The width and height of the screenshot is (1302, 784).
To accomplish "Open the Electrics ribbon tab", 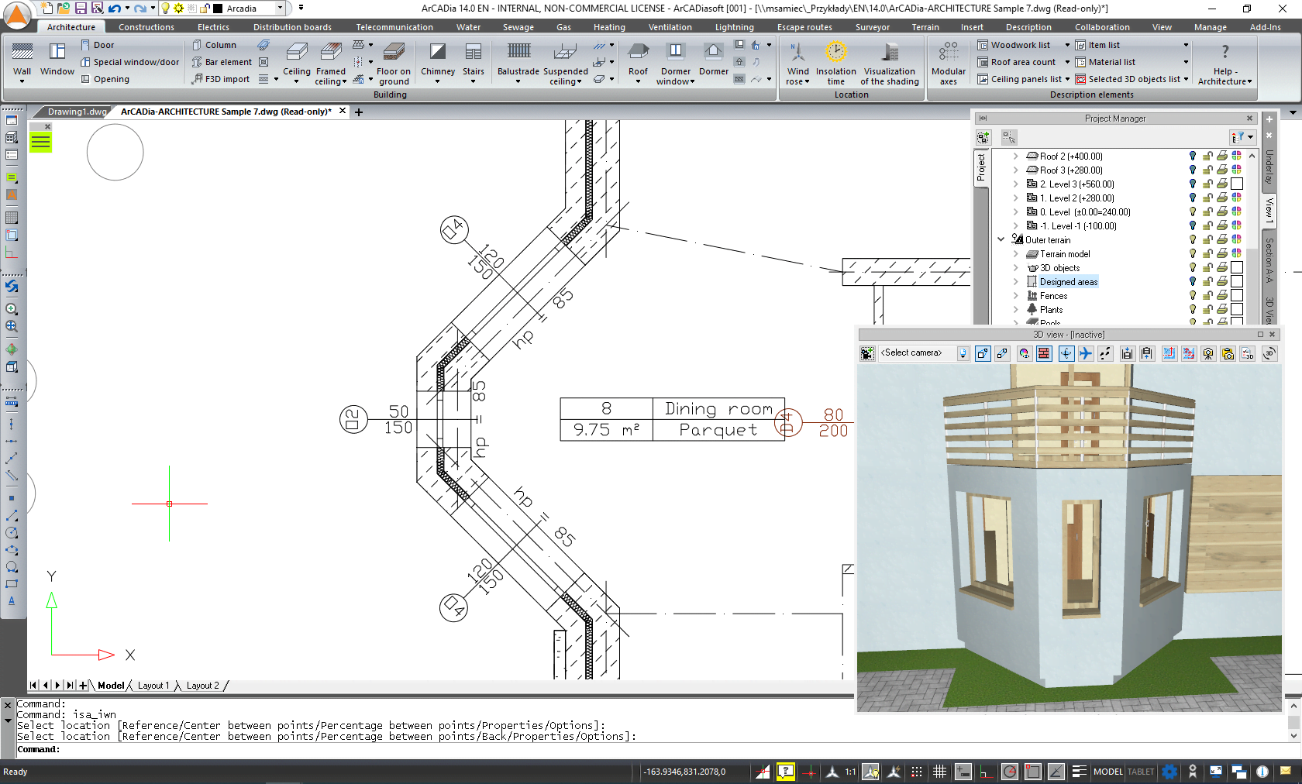I will (x=213, y=27).
